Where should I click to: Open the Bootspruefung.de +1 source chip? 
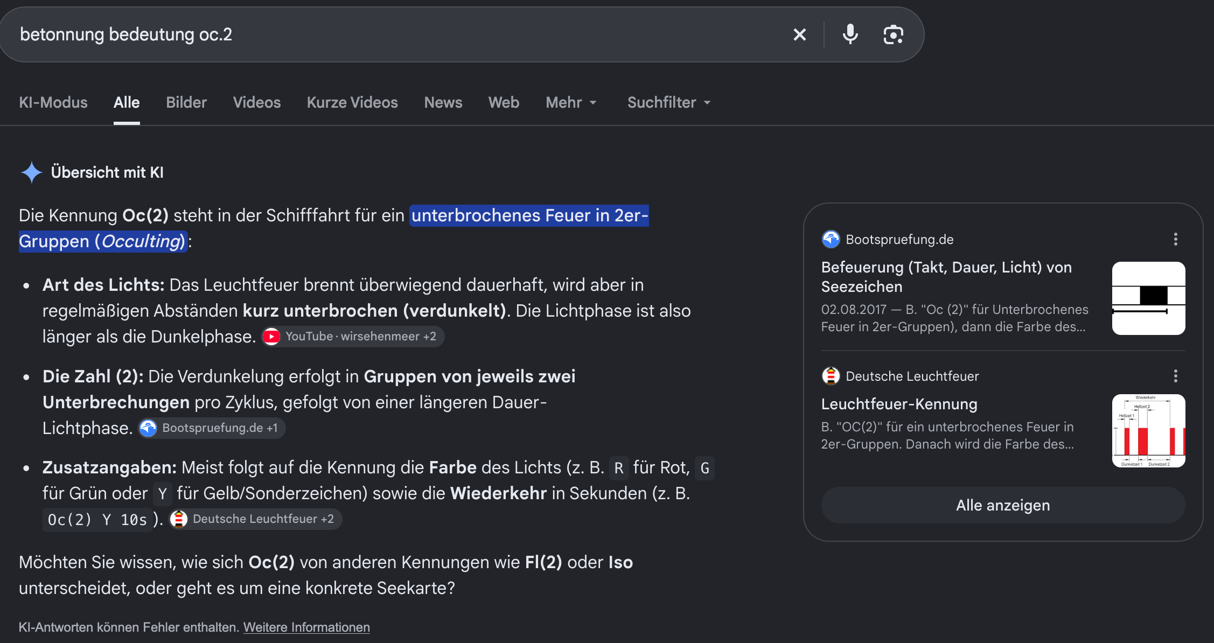pyautogui.click(x=212, y=428)
